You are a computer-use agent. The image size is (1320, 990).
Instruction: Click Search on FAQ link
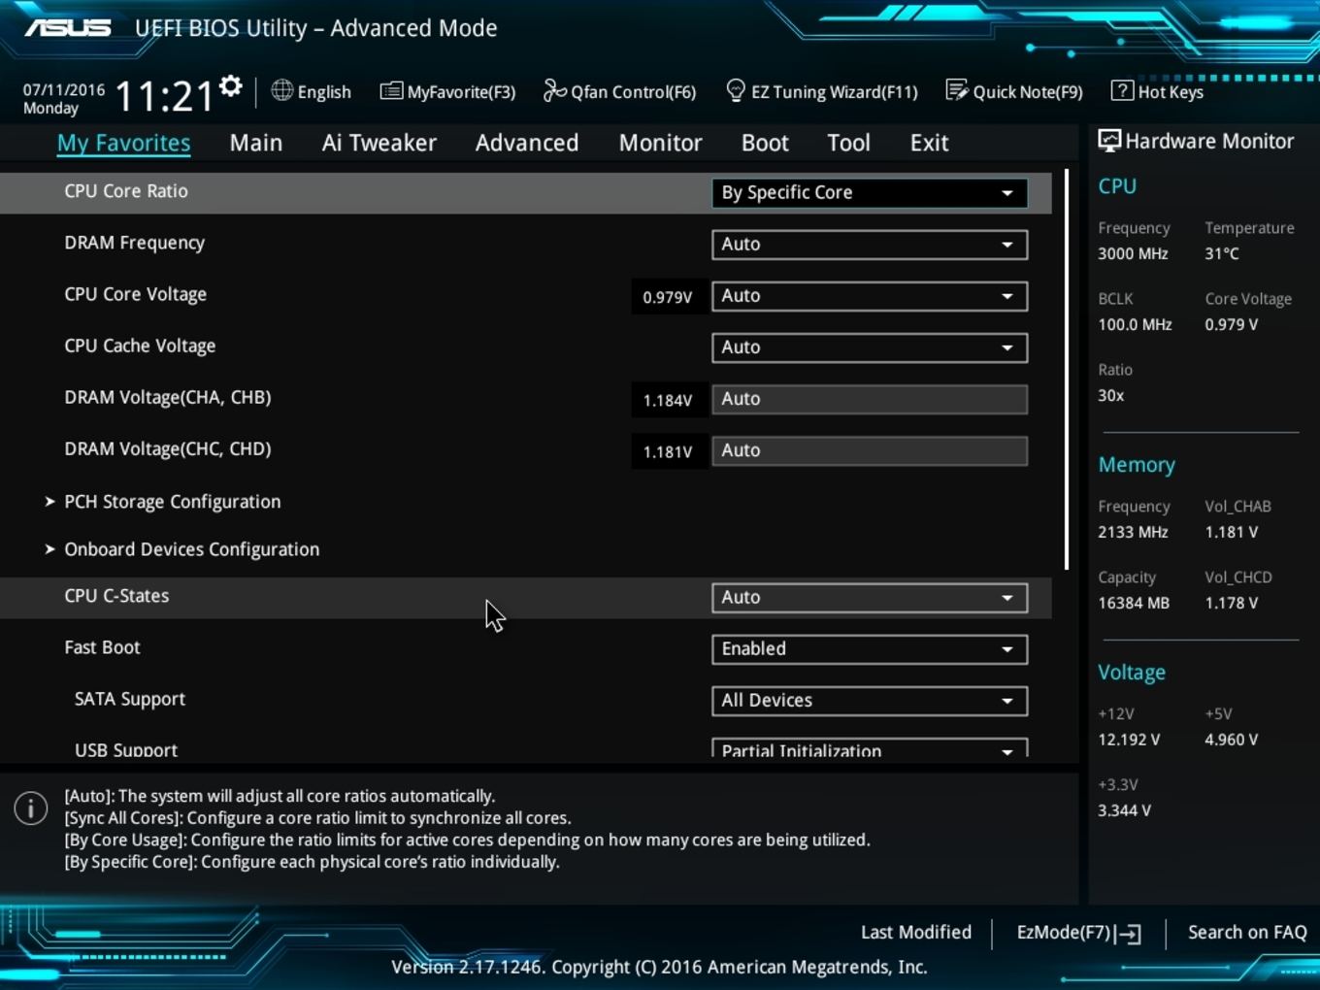(1247, 932)
